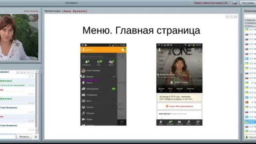Viewport: 256px width, 144px height.
Task: Click the search field in the users panel
Action: pos(250,16)
